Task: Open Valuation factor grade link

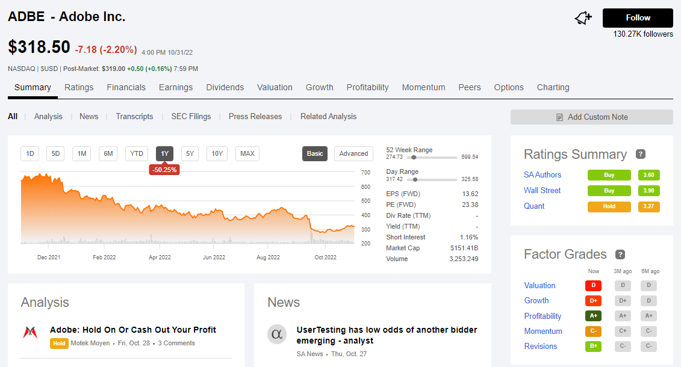Action: 540,285
